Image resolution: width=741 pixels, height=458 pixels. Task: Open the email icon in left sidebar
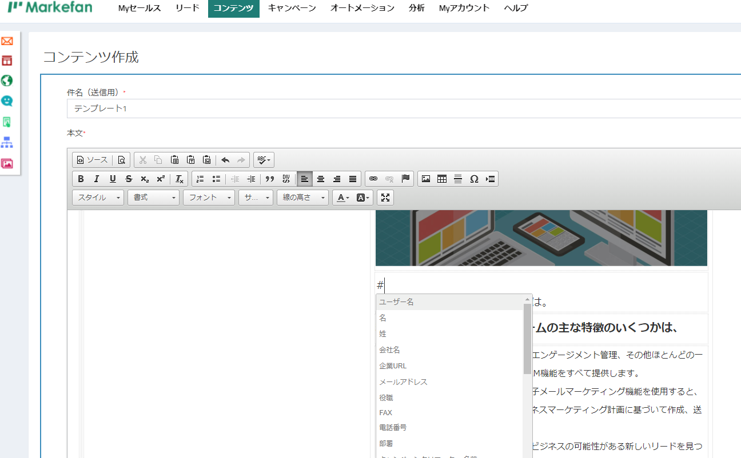pos(7,41)
